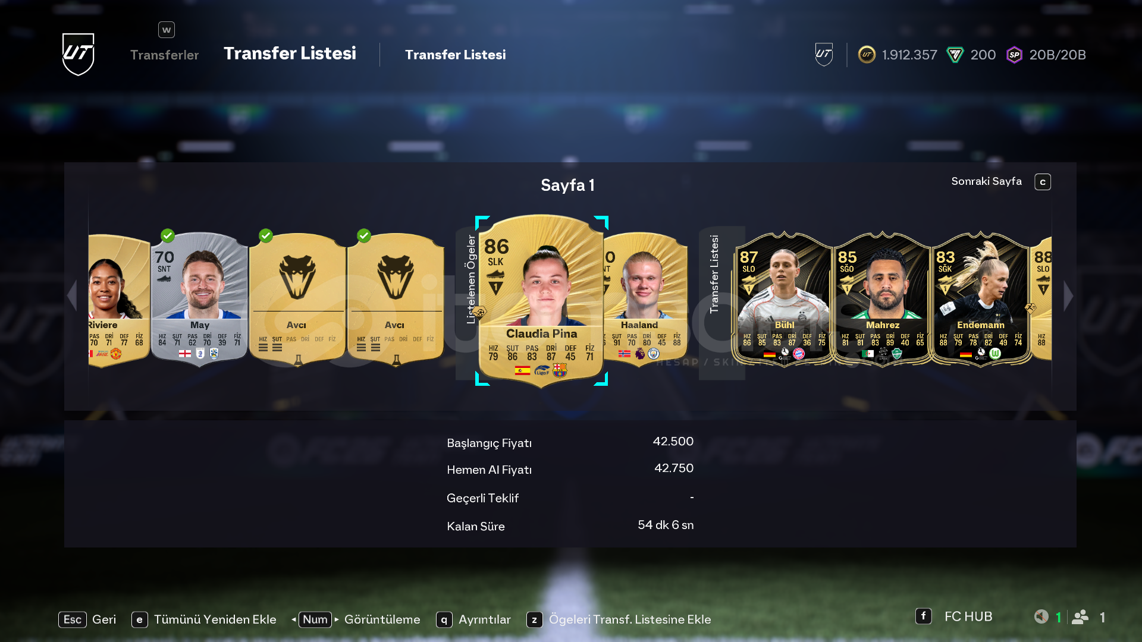The height and width of the screenshot is (642, 1142).
Task: Select the gold UT coins icon
Action: coord(867,55)
